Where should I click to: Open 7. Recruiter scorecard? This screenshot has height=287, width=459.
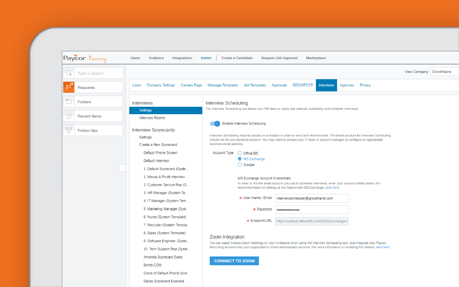pyautogui.click(x=166, y=225)
